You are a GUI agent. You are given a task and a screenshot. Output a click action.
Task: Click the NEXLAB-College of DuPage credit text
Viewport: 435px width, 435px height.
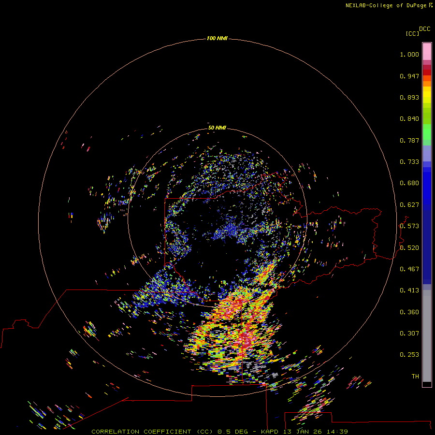coord(386,5)
